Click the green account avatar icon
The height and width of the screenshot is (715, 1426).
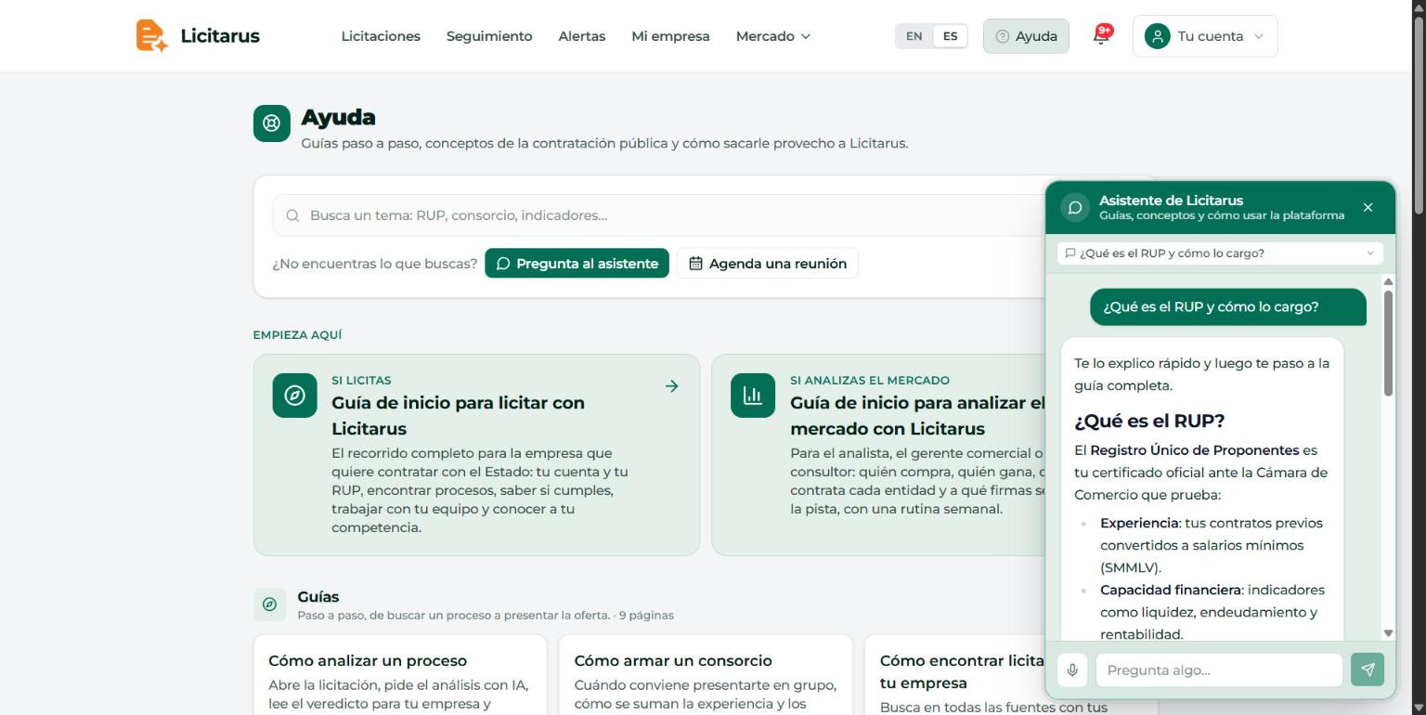pos(1157,36)
